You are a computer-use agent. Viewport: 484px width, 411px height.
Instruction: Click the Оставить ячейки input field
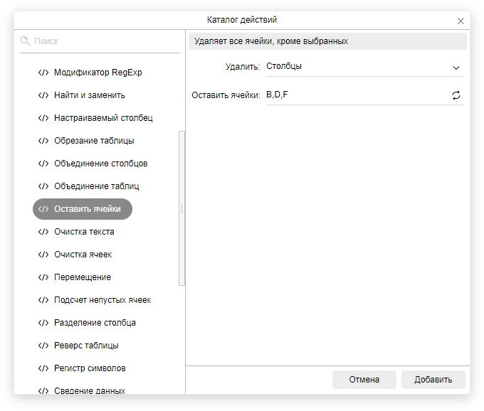click(x=356, y=95)
